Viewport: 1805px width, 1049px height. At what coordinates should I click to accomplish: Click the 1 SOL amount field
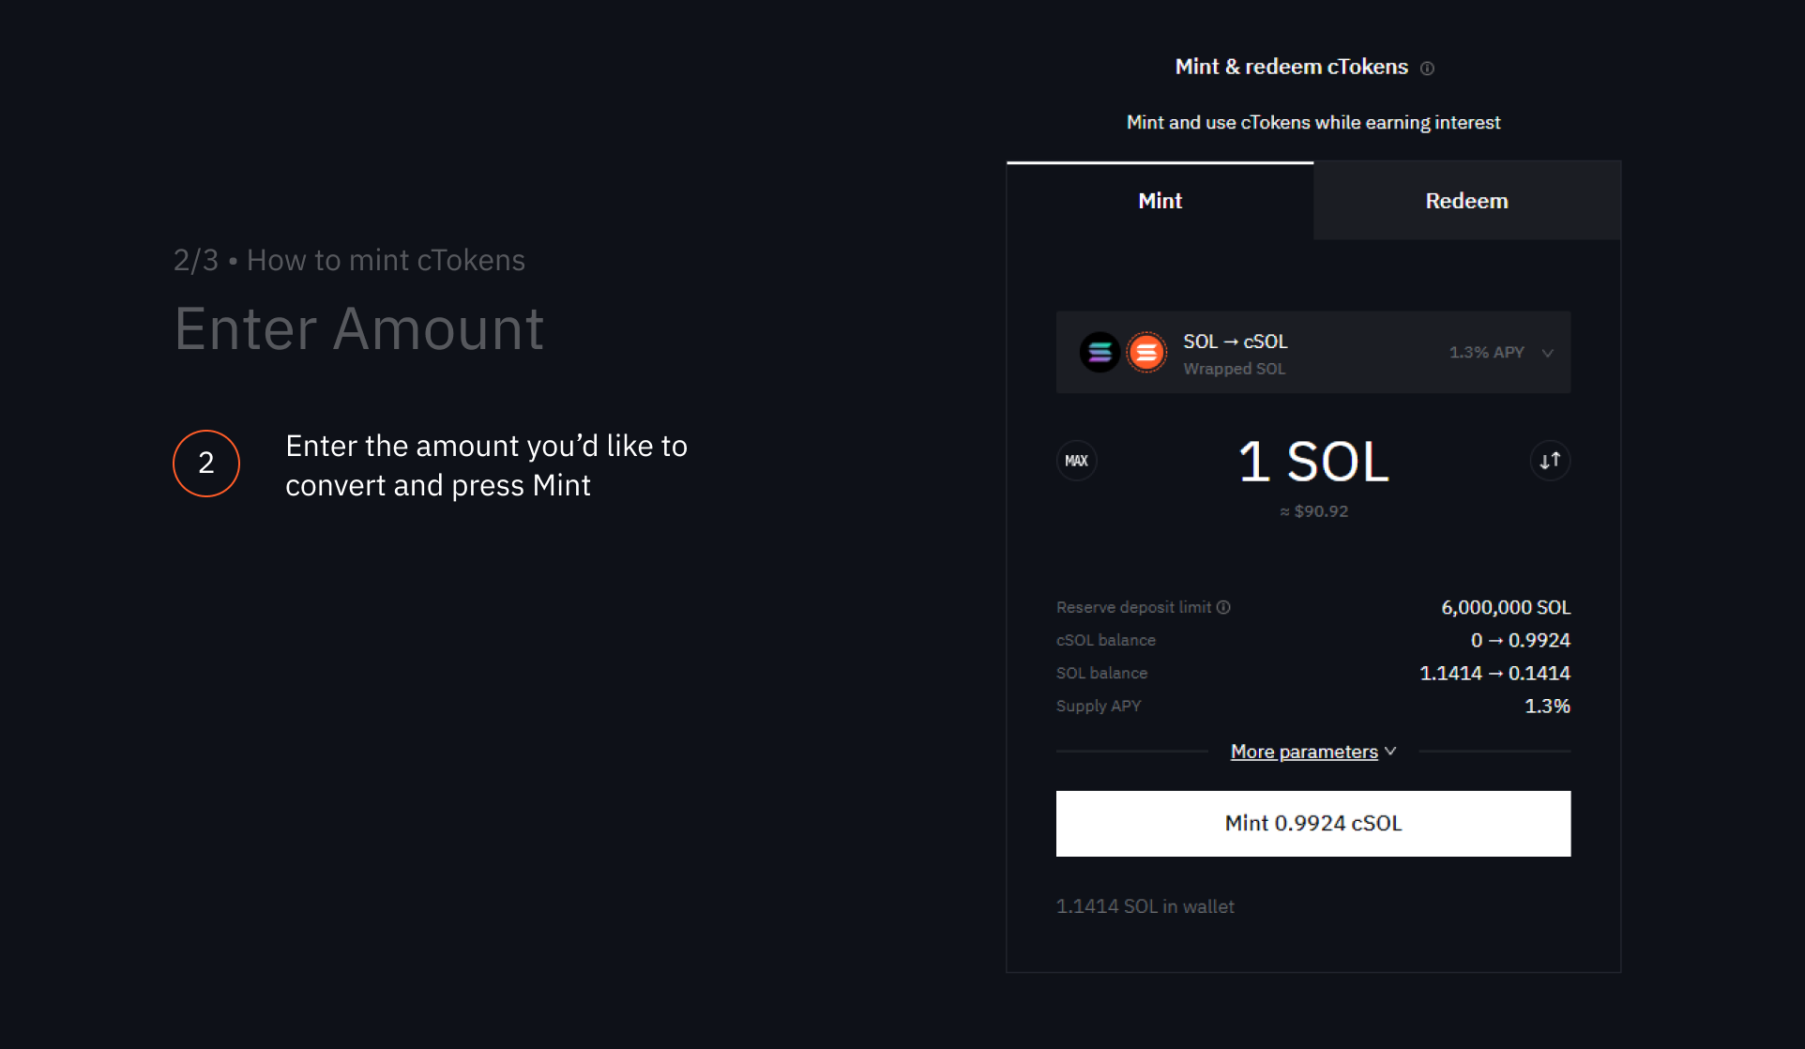click(x=1312, y=462)
